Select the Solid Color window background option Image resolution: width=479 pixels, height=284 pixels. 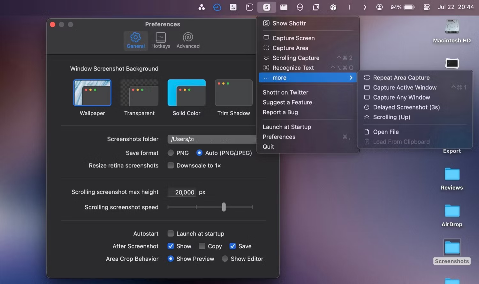[186, 93]
